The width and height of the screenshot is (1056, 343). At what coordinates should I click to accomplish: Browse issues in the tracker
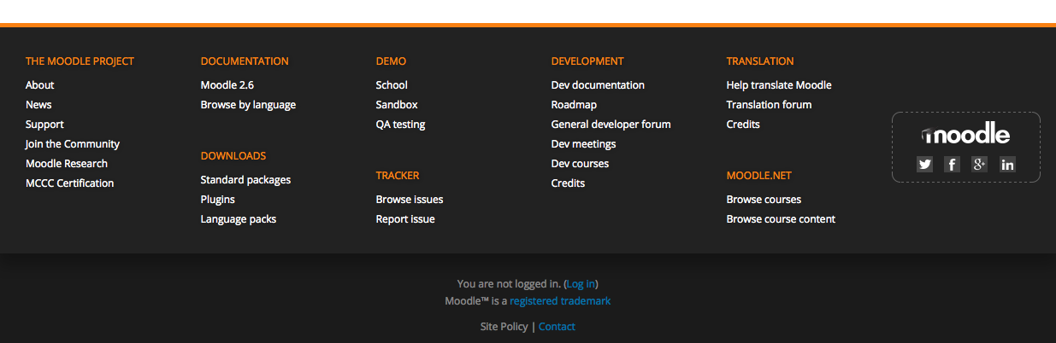410,200
